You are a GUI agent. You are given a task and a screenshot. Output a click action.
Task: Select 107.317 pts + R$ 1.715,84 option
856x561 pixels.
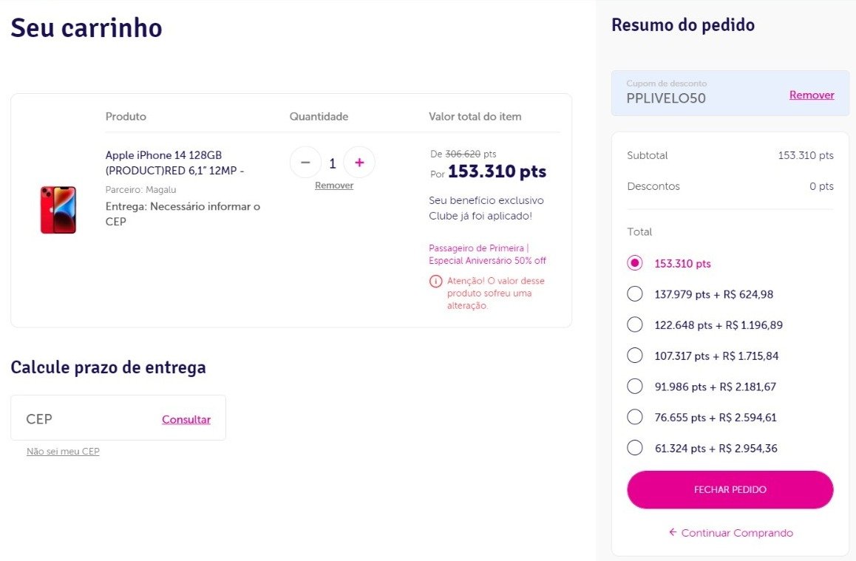[634, 356]
